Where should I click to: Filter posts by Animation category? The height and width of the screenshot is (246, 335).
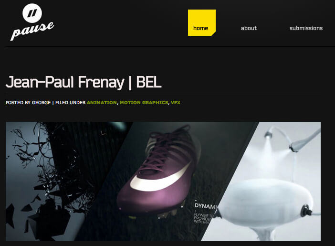point(102,103)
